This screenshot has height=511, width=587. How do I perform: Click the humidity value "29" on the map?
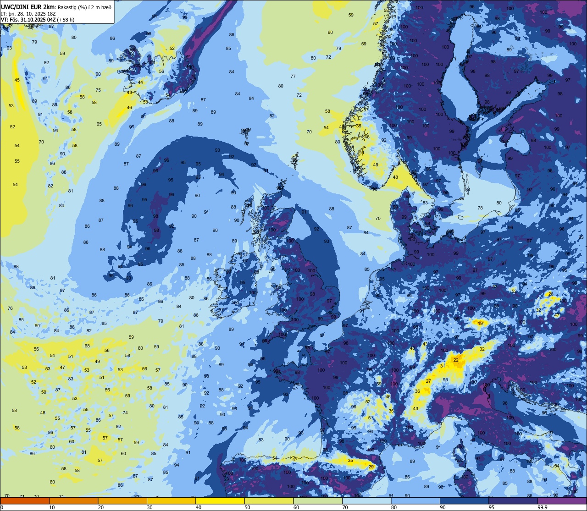[371, 467]
